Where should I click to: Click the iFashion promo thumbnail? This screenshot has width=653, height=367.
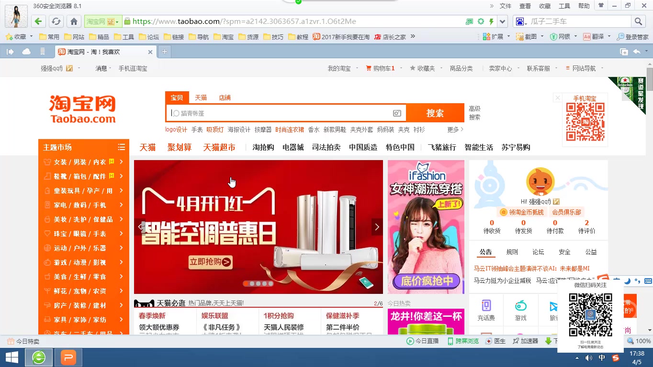click(426, 227)
